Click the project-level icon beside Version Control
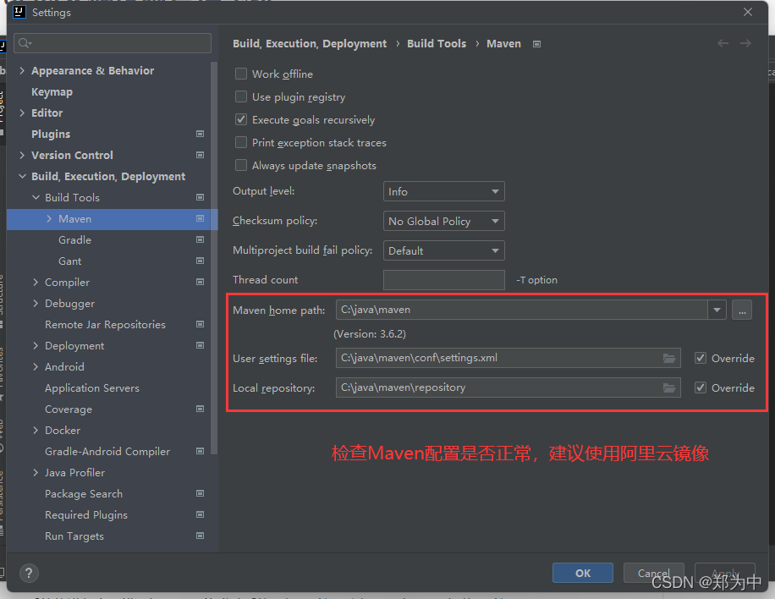Image resolution: width=775 pixels, height=599 pixels. click(x=201, y=155)
